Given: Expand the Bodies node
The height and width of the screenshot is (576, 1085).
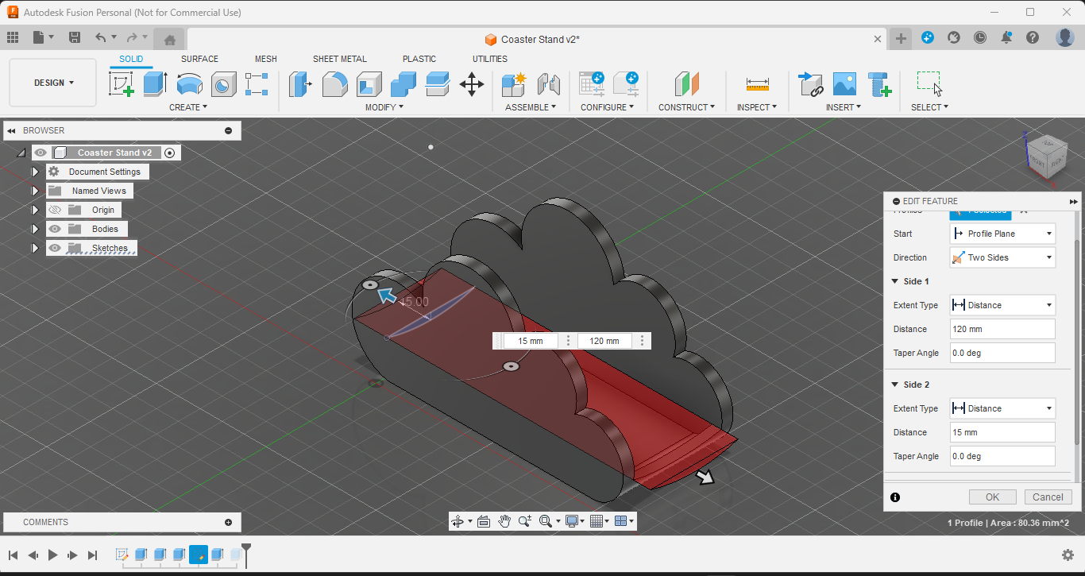Looking at the screenshot, I should [35, 229].
